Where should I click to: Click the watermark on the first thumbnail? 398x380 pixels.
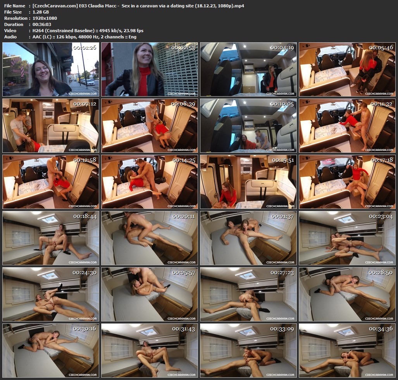(83, 94)
